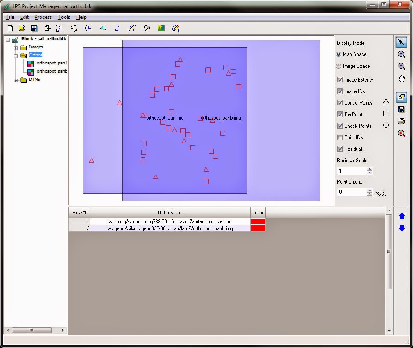The height and width of the screenshot is (348, 413).
Task: Click the red Online cell for row 2
Action: coord(258,228)
